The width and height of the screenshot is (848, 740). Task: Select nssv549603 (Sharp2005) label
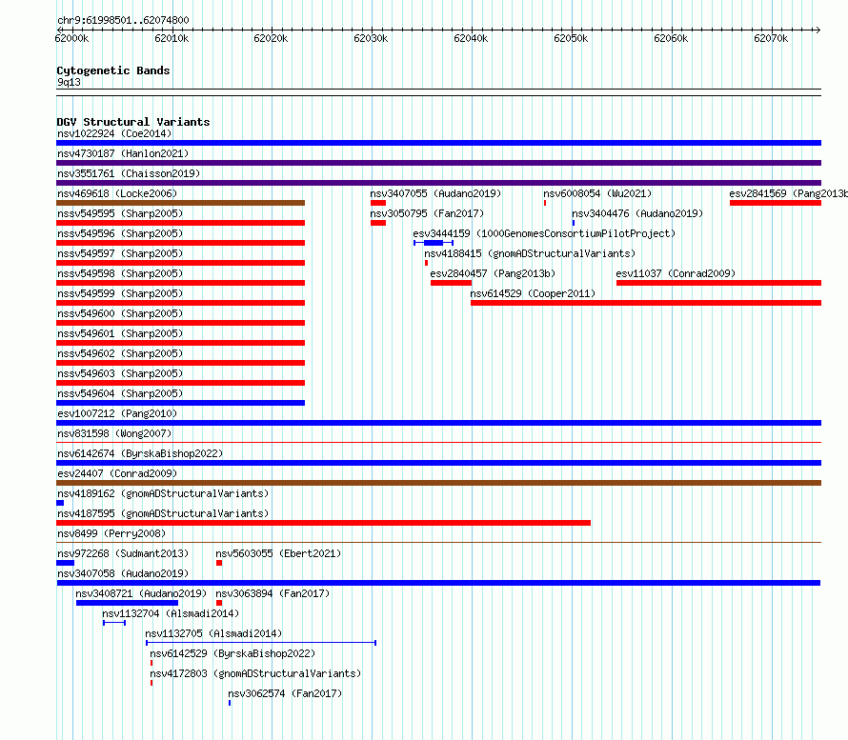pos(120,373)
